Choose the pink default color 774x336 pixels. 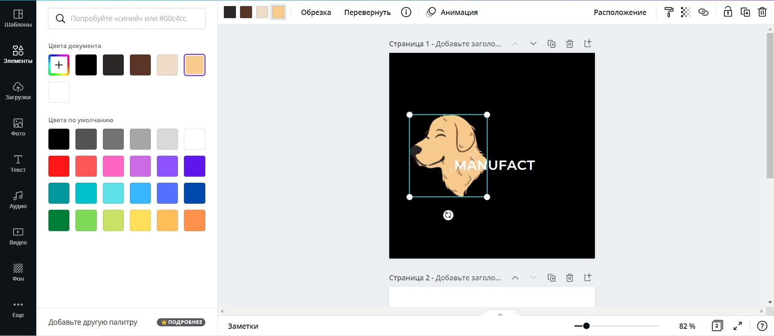(x=113, y=166)
